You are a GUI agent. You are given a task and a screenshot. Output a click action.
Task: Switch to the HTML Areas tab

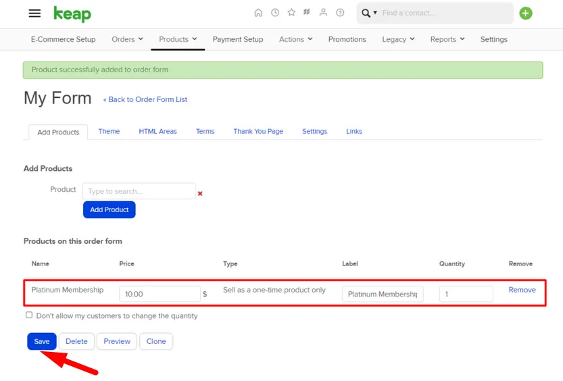click(x=157, y=131)
